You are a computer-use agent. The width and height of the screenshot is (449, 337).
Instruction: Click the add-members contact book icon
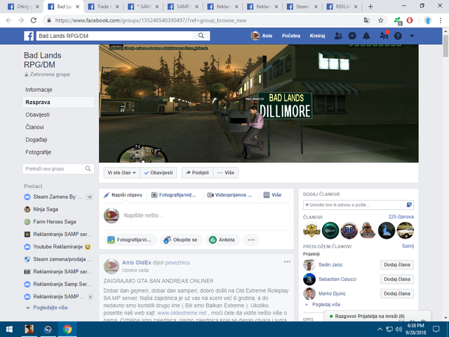click(x=409, y=204)
